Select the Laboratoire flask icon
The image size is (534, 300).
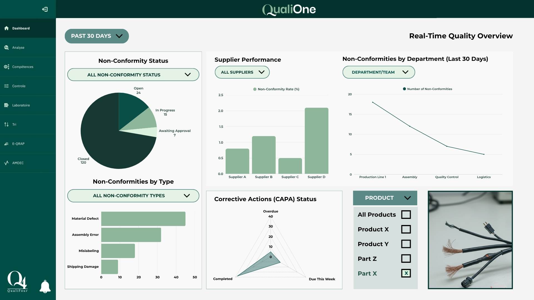(x=6, y=105)
